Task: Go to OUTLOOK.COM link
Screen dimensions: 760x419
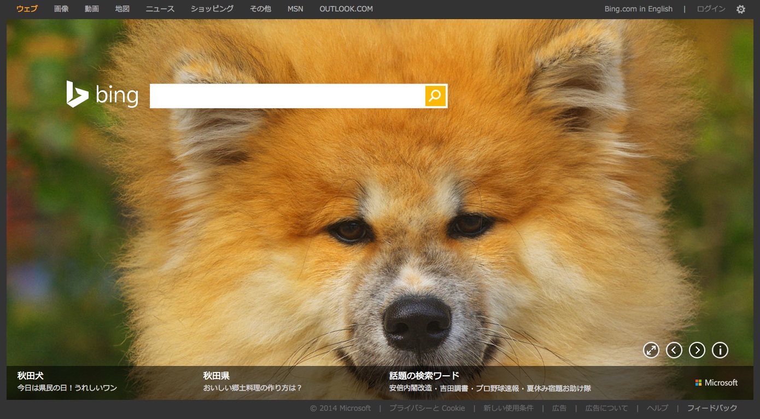Action: [346, 9]
